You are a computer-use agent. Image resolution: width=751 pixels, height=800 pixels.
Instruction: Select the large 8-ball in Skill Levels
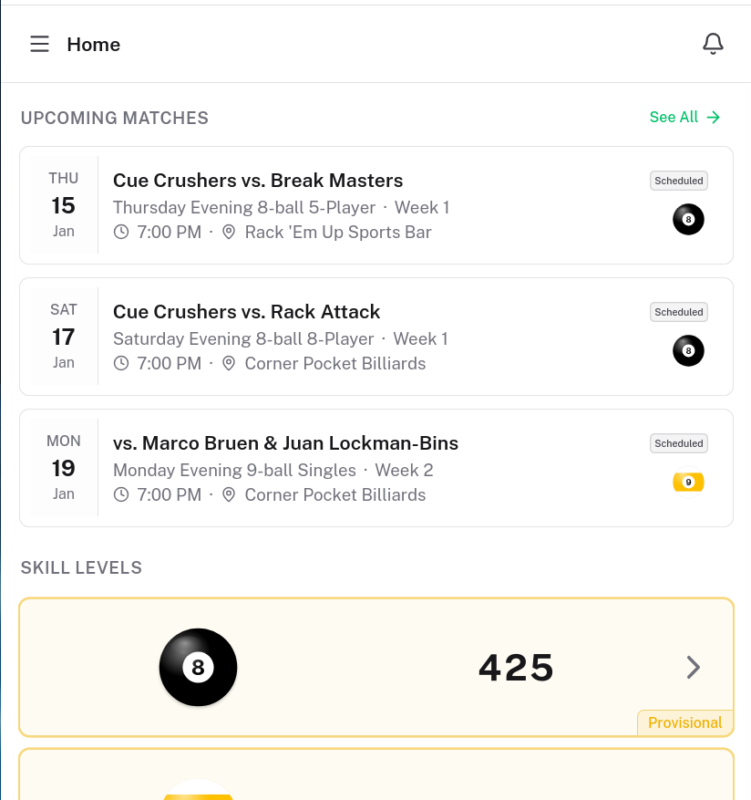(x=198, y=667)
